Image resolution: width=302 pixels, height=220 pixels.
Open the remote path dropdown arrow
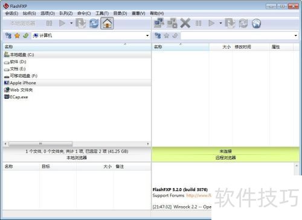tap(295, 36)
